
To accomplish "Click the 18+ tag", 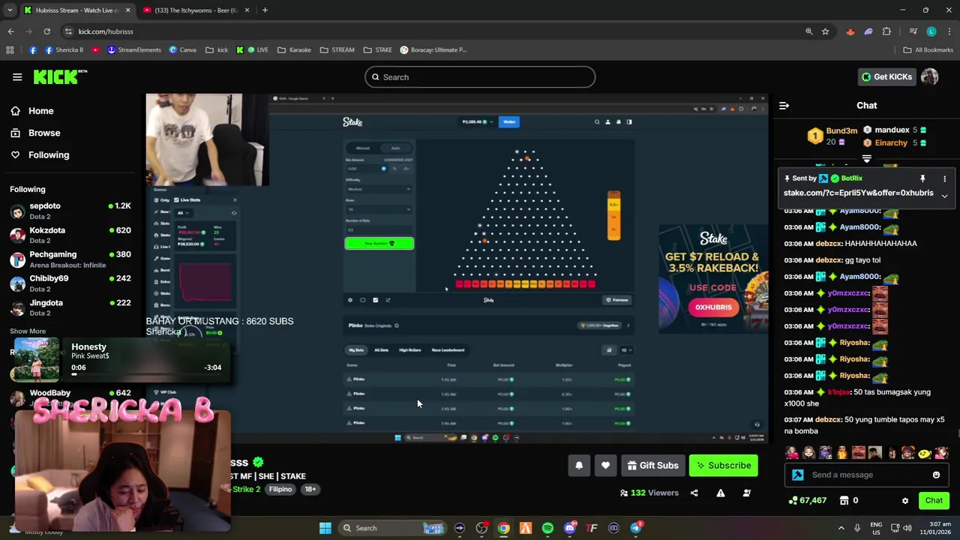I will pyautogui.click(x=310, y=489).
